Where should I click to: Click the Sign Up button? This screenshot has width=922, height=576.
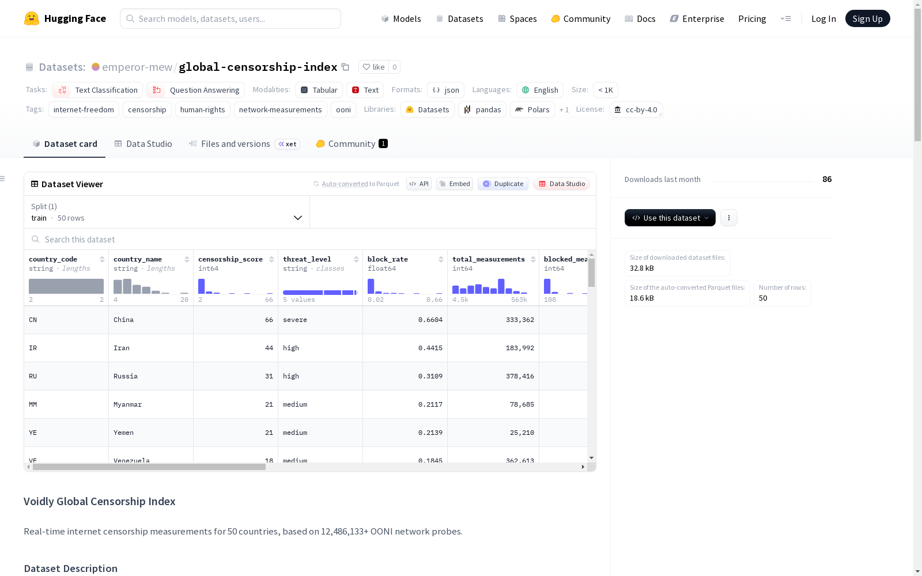(868, 18)
